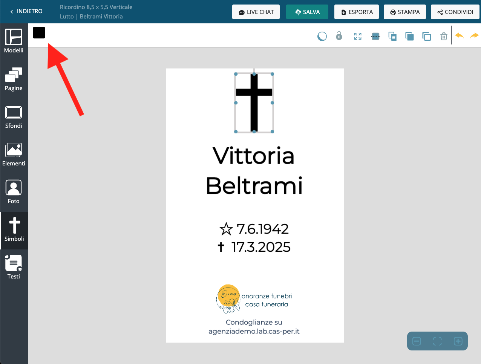Click the SALVA button
Image resolution: width=481 pixels, height=364 pixels.
click(307, 12)
